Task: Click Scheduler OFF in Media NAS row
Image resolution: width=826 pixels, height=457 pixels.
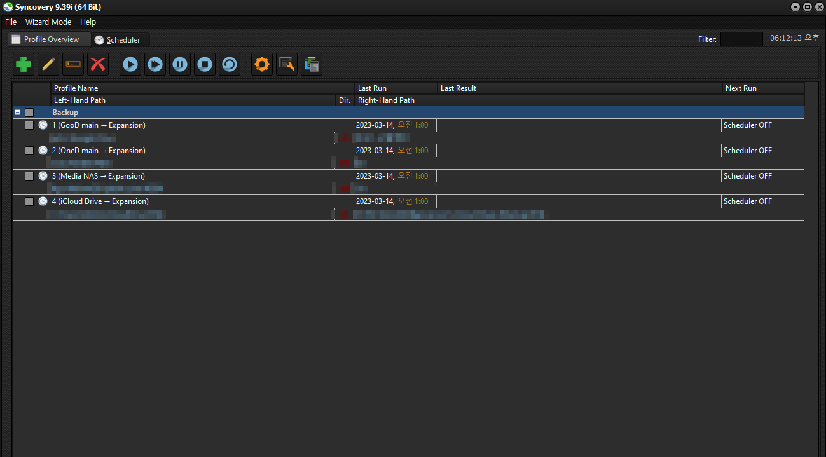Action: click(748, 176)
